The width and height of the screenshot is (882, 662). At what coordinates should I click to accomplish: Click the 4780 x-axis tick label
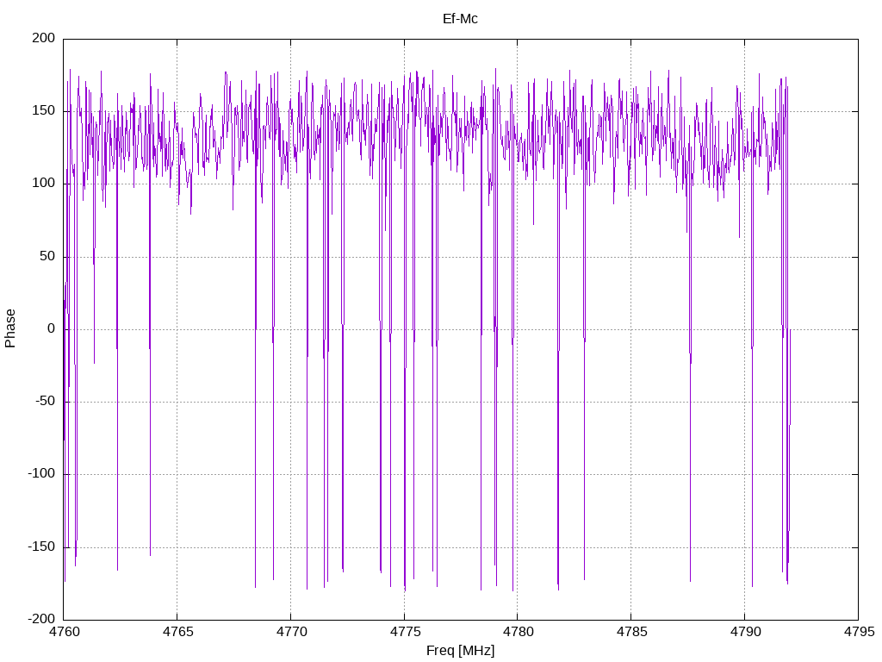tap(518, 632)
